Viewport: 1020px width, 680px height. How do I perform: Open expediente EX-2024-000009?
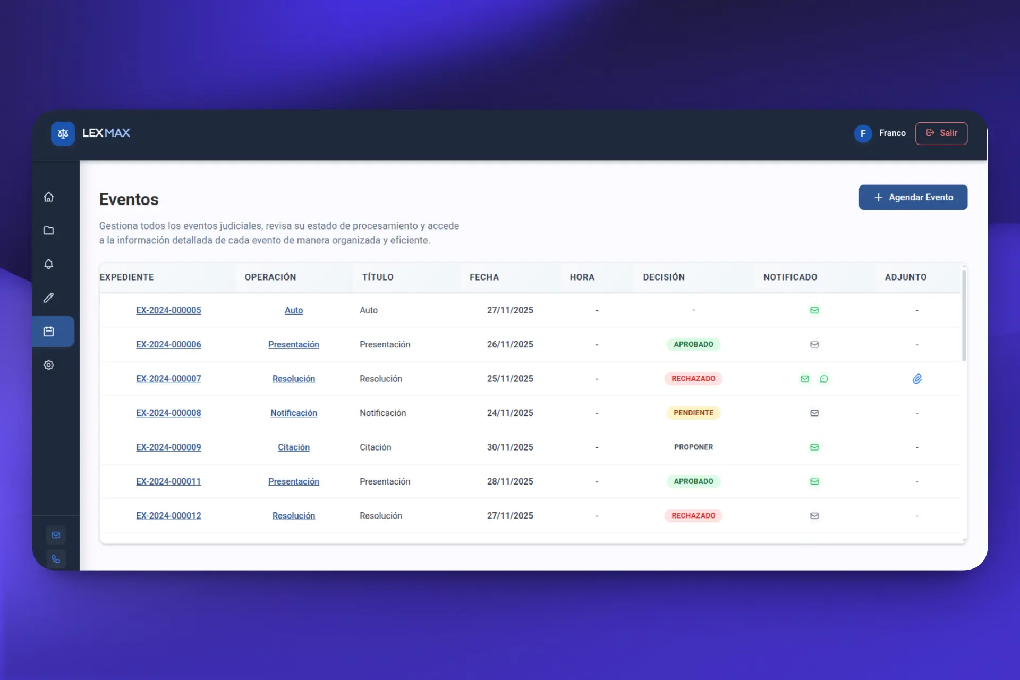pos(168,447)
